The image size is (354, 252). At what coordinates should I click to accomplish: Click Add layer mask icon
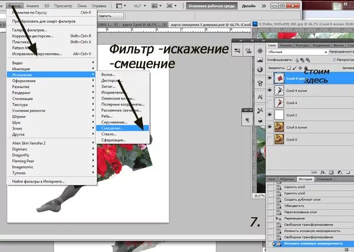pos(331,173)
